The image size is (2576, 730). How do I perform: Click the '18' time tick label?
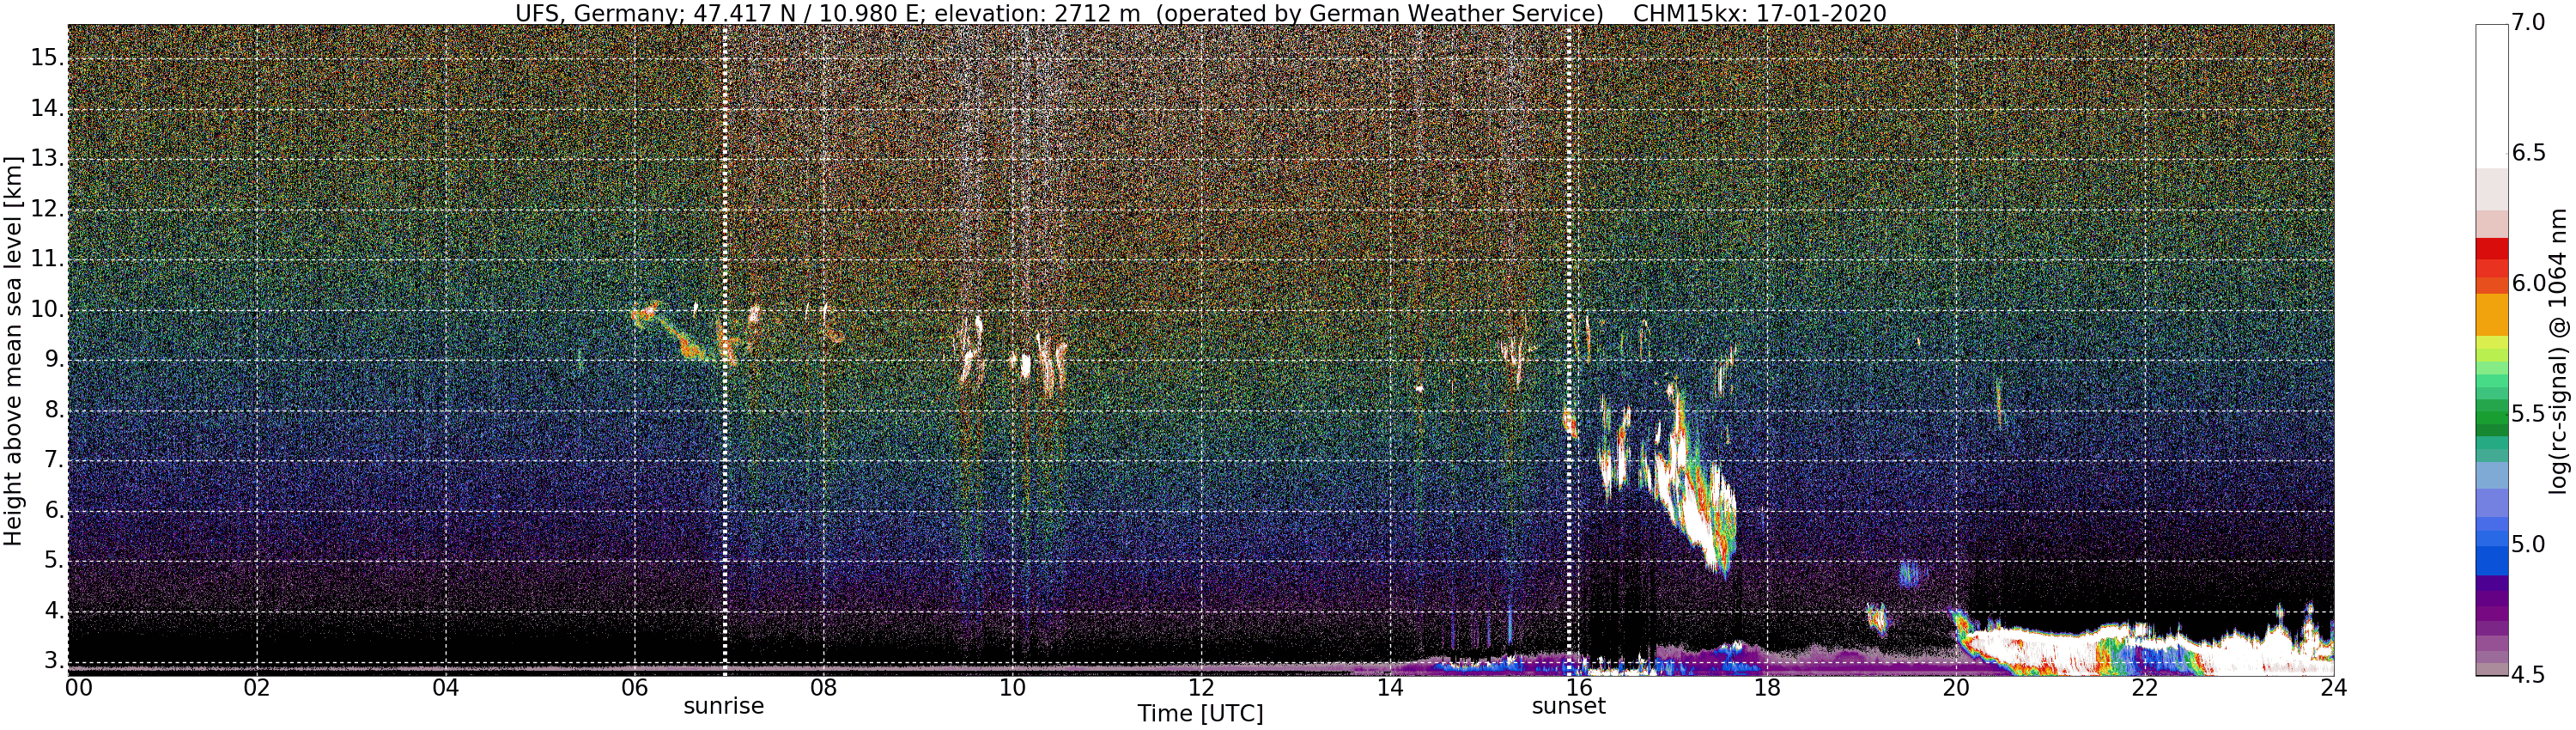tap(1767, 687)
